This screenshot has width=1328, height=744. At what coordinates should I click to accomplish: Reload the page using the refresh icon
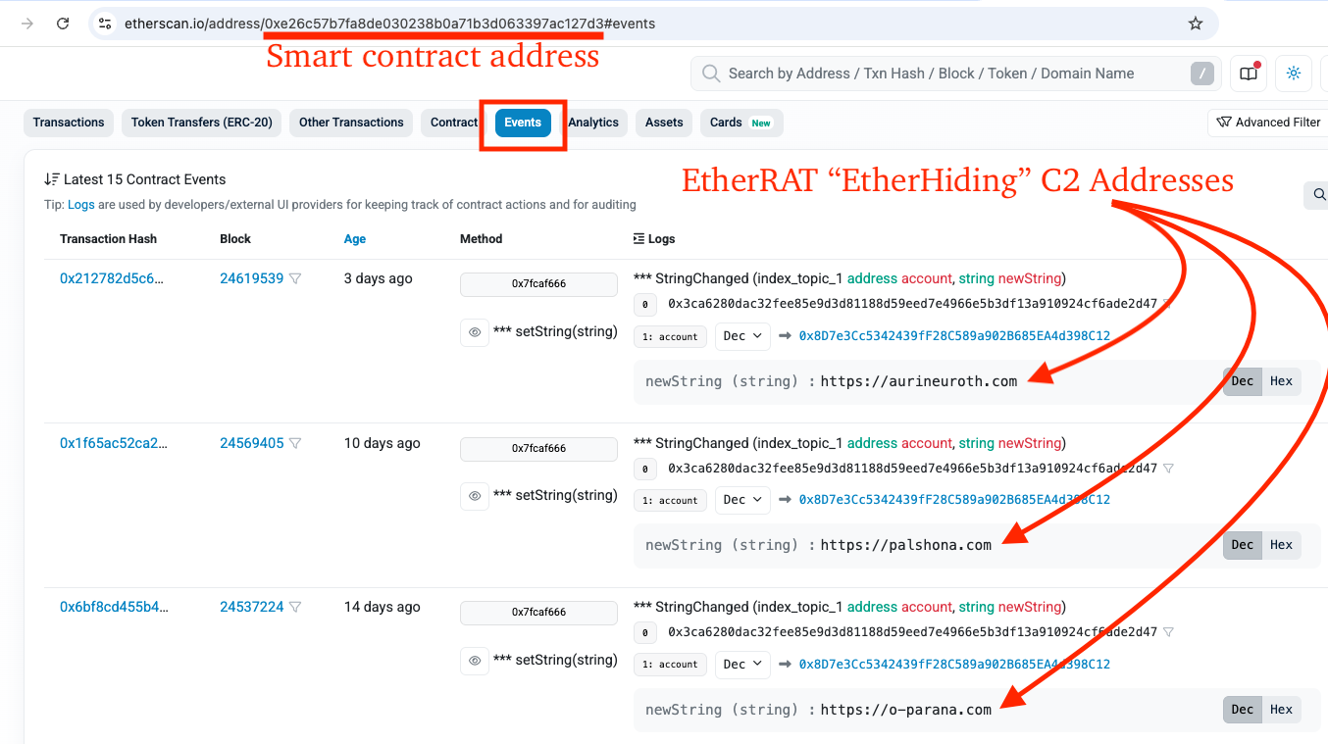[x=62, y=23]
